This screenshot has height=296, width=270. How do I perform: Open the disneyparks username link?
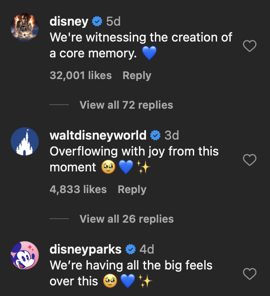pyautogui.click(x=86, y=249)
